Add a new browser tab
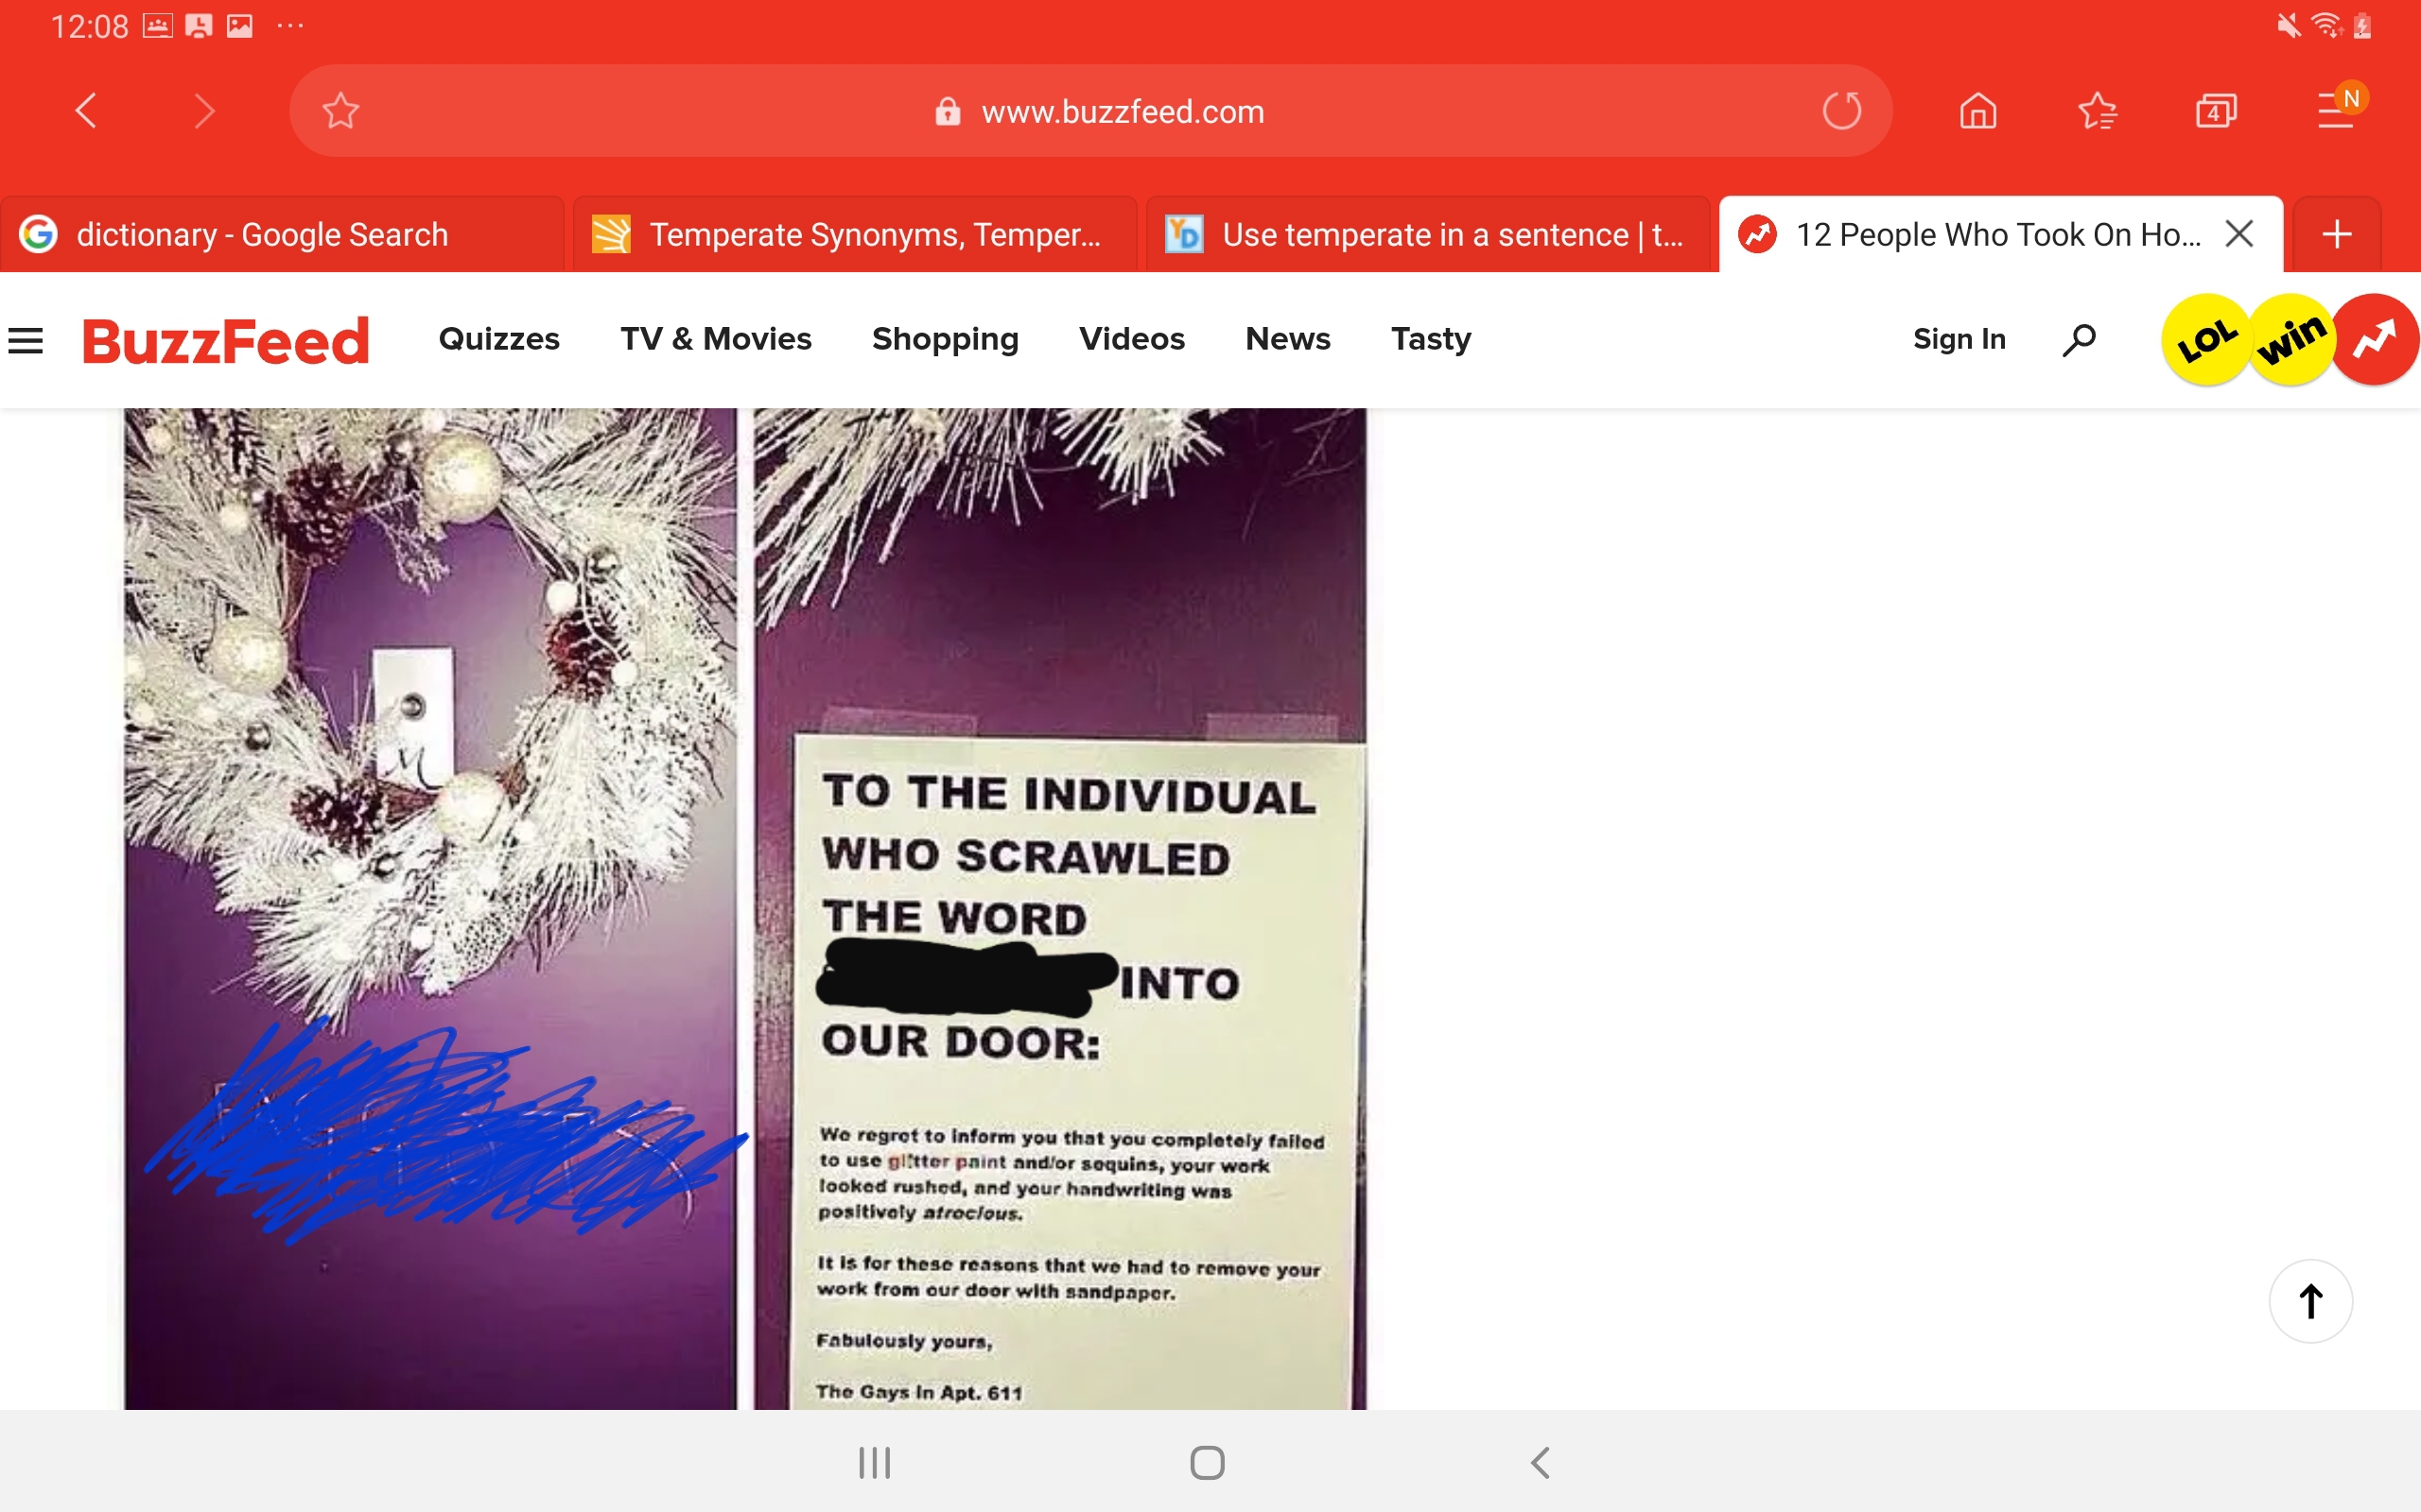The image size is (2421, 1512). 2337,235
